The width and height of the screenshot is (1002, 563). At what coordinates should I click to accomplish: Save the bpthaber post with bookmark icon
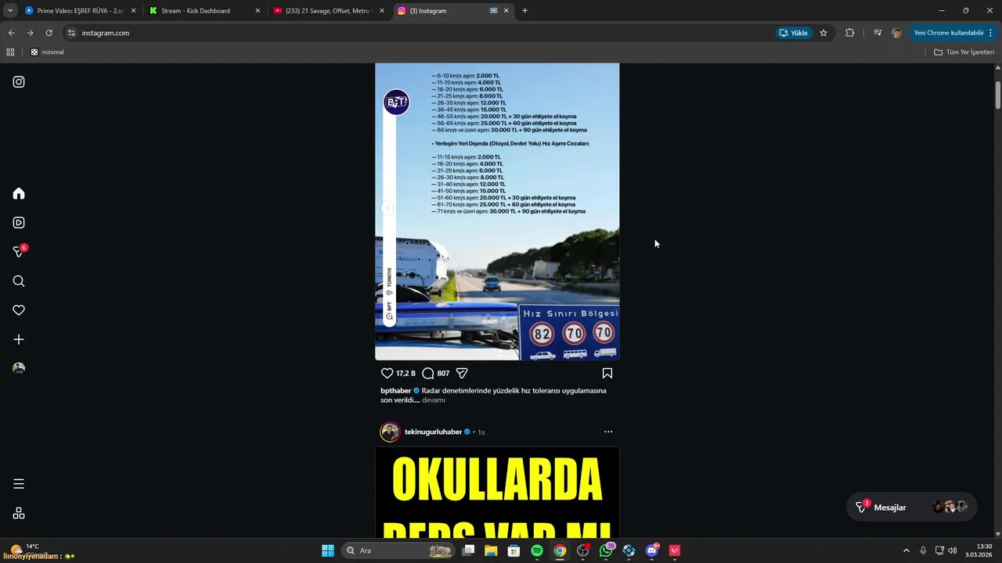tap(607, 374)
